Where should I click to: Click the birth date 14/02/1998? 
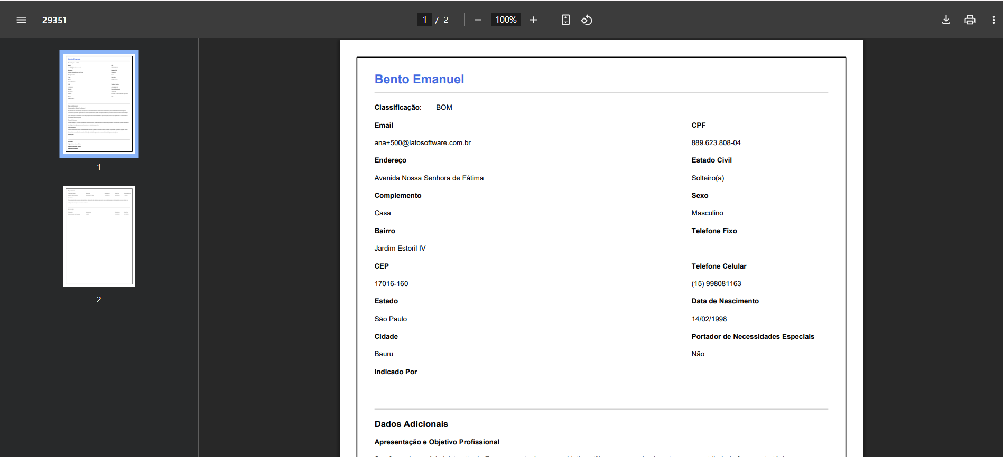point(709,319)
